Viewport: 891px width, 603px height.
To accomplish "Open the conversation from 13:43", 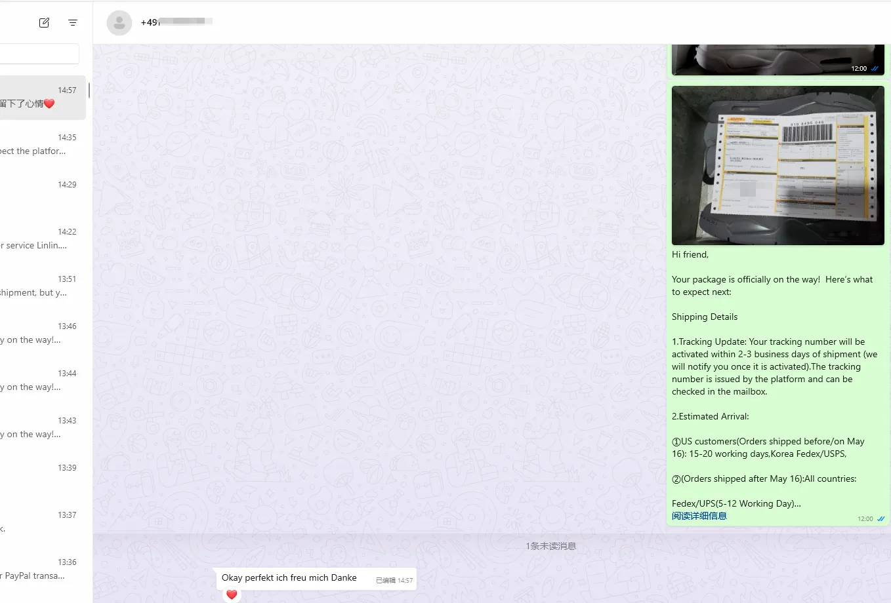I will click(43, 428).
